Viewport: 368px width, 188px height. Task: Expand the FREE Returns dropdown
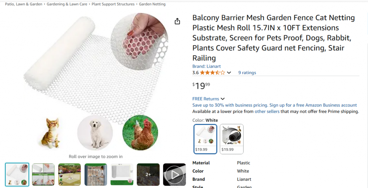pos(222,99)
